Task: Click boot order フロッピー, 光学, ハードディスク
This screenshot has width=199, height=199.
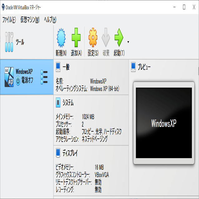Action: coord(102,132)
